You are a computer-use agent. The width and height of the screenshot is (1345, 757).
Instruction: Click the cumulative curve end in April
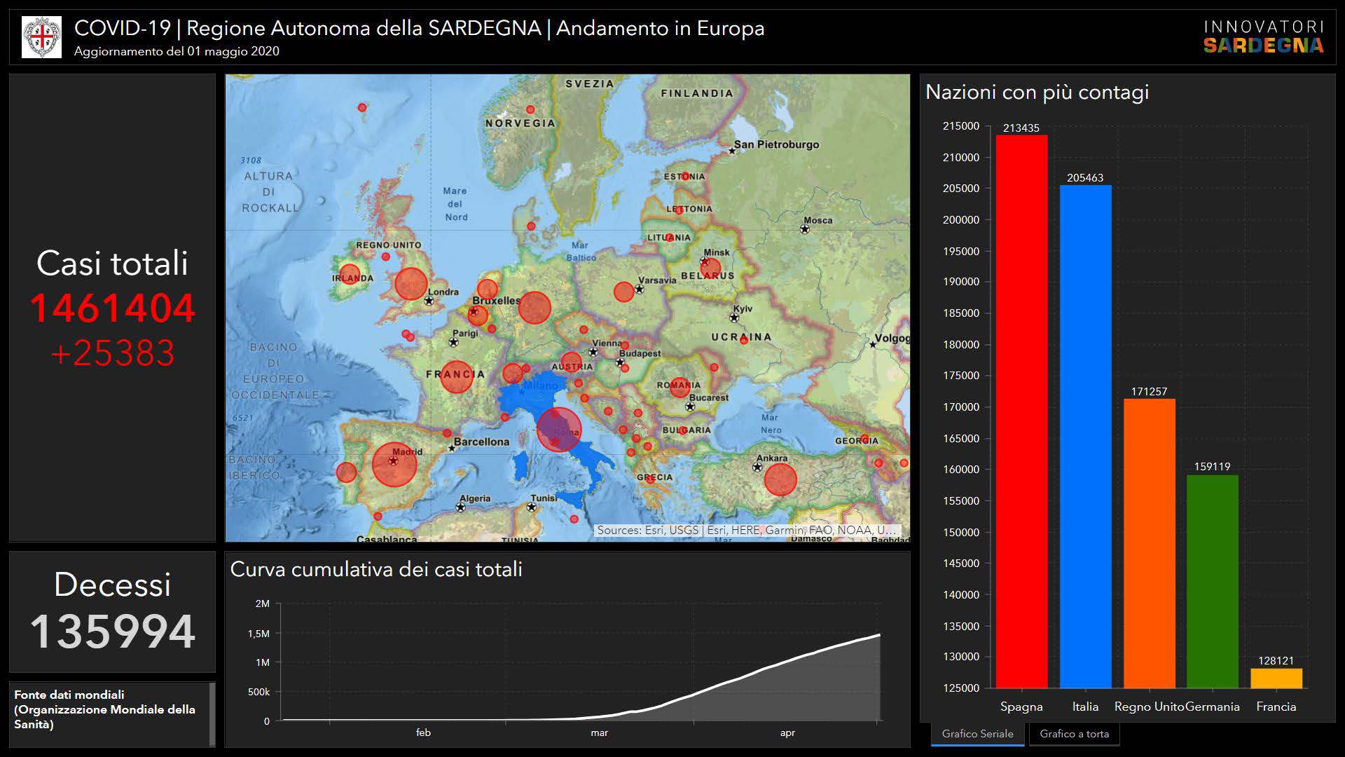point(878,636)
